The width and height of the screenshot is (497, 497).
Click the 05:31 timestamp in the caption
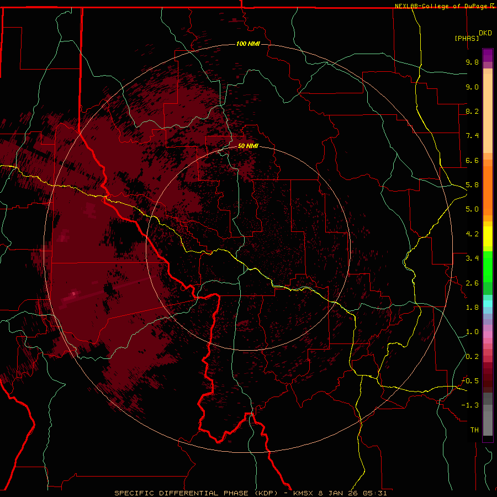(x=376, y=493)
